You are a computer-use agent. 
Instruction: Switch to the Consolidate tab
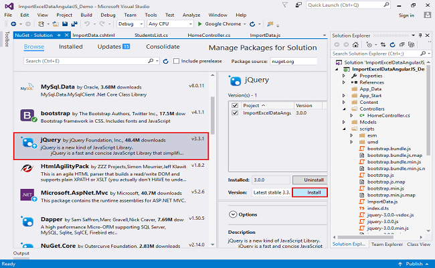pos(163,47)
